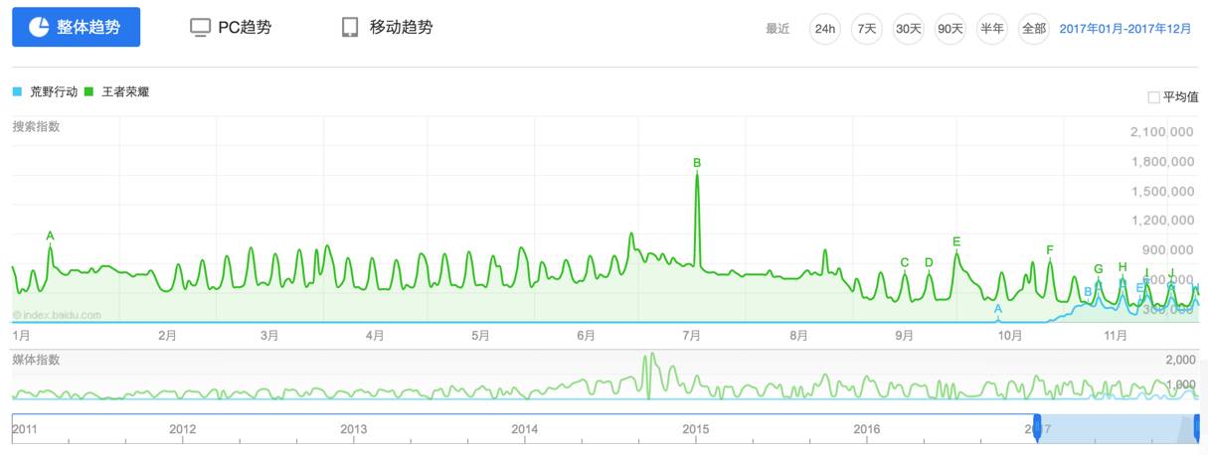Click the 媒体指数 chart label
1208x455 pixels.
(x=36, y=359)
